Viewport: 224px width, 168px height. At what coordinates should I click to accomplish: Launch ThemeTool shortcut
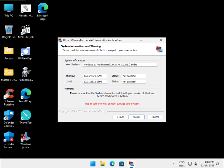(26, 117)
